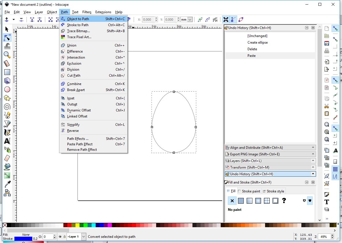Select the Rectangle tool
The width and height of the screenshot is (342, 243).
coord(7,72)
